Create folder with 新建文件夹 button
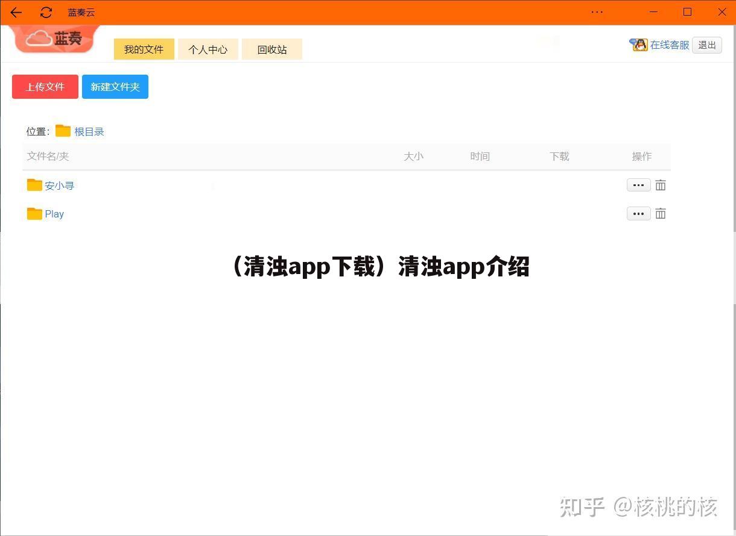The height and width of the screenshot is (536, 736). coord(115,87)
